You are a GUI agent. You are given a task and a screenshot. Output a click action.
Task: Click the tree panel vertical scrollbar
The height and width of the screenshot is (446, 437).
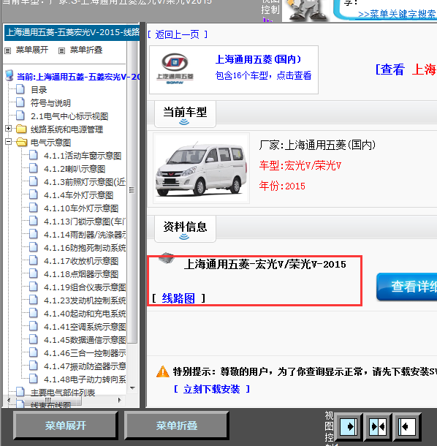pos(132,191)
